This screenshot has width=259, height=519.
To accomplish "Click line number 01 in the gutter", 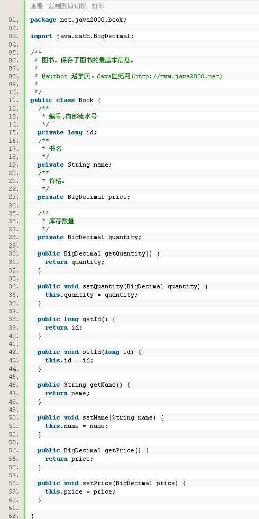I will 14,20.
